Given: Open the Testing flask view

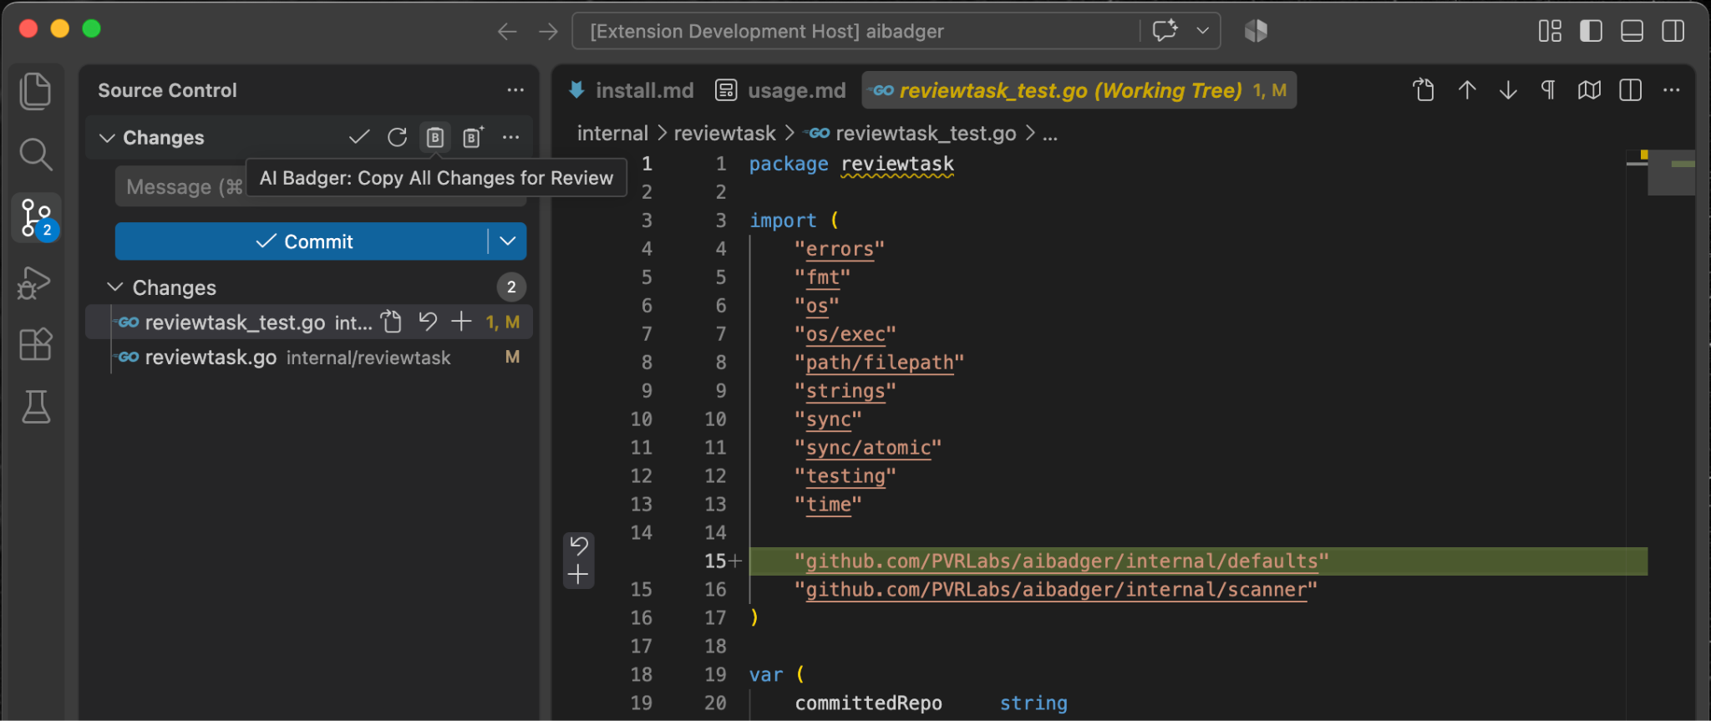Looking at the screenshot, I should [x=35, y=407].
